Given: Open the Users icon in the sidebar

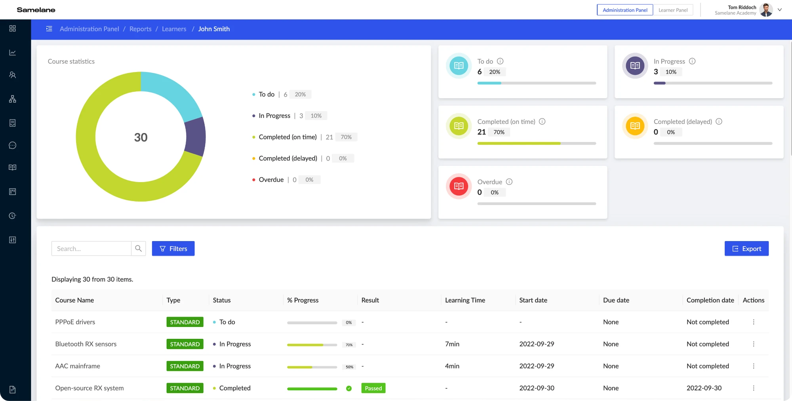Looking at the screenshot, I should click(x=12, y=75).
